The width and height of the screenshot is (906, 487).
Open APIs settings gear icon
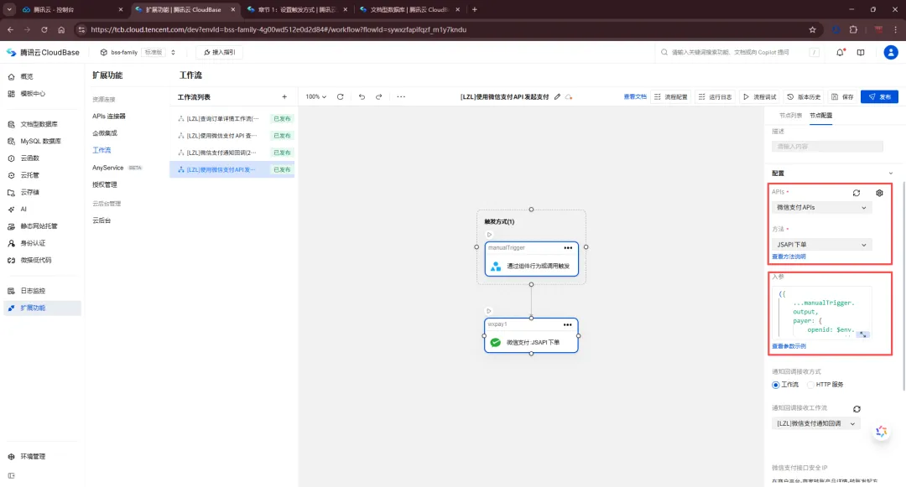coord(879,194)
